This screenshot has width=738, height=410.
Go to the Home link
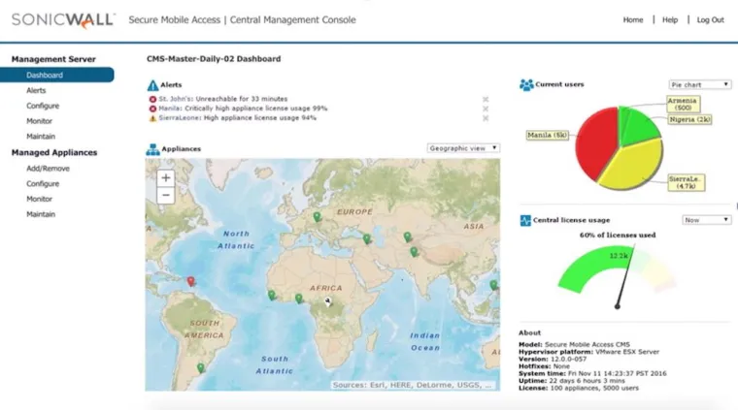pos(633,19)
